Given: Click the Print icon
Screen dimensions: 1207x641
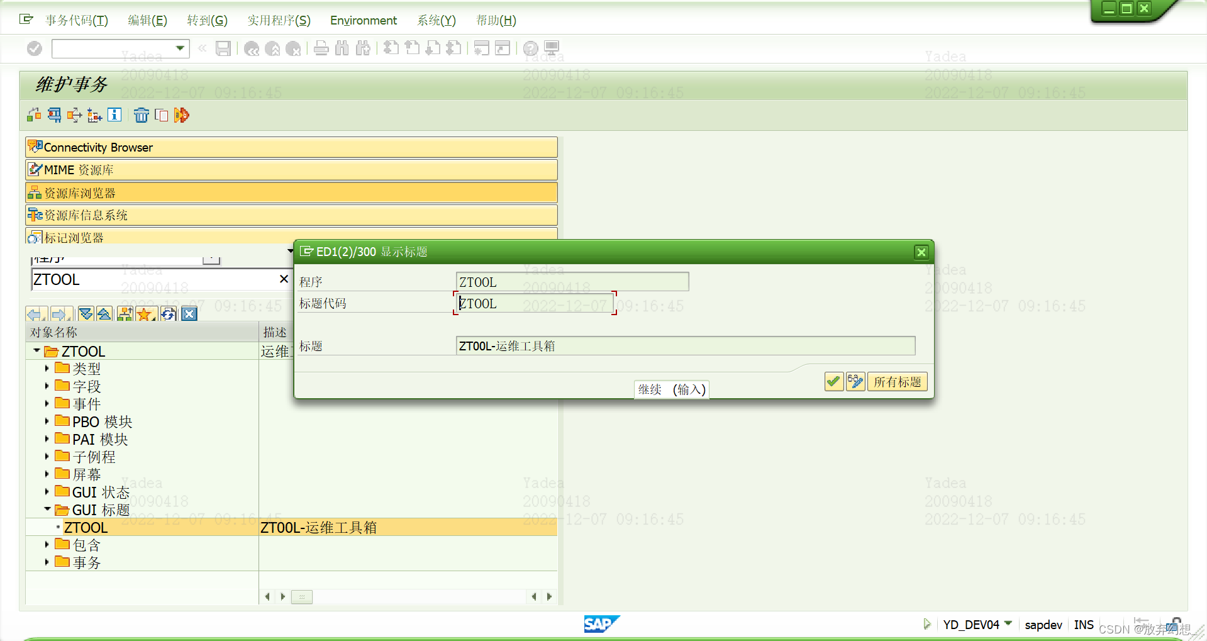Looking at the screenshot, I should coord(321,48).
